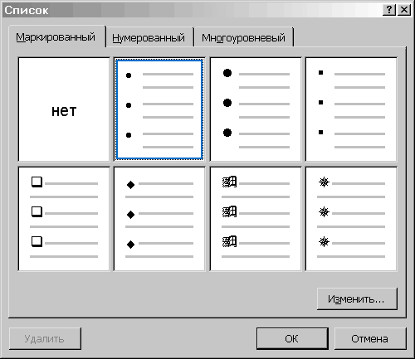Go to the Многоуровневый tab

(243, 37)
